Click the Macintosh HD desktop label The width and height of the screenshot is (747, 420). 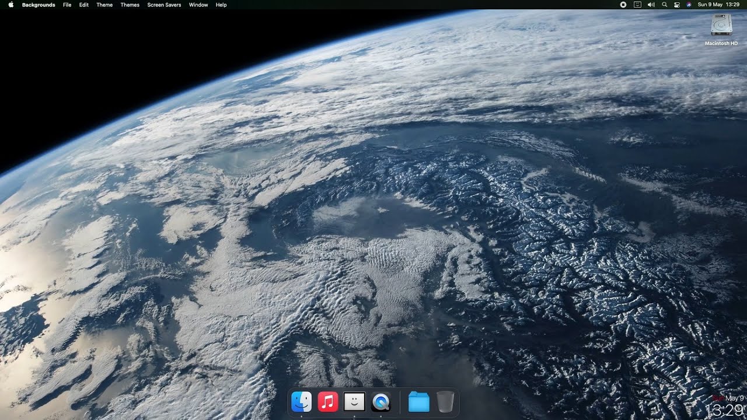click(721, 43)
